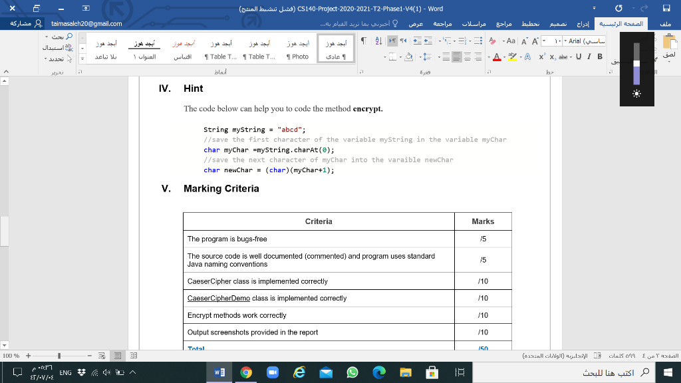Apply Italic formatting to text
Viewport: 681px width, 383px height.
[x=590, y=57]
